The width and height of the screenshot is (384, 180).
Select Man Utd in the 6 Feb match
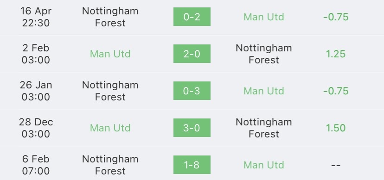point(264,165)
